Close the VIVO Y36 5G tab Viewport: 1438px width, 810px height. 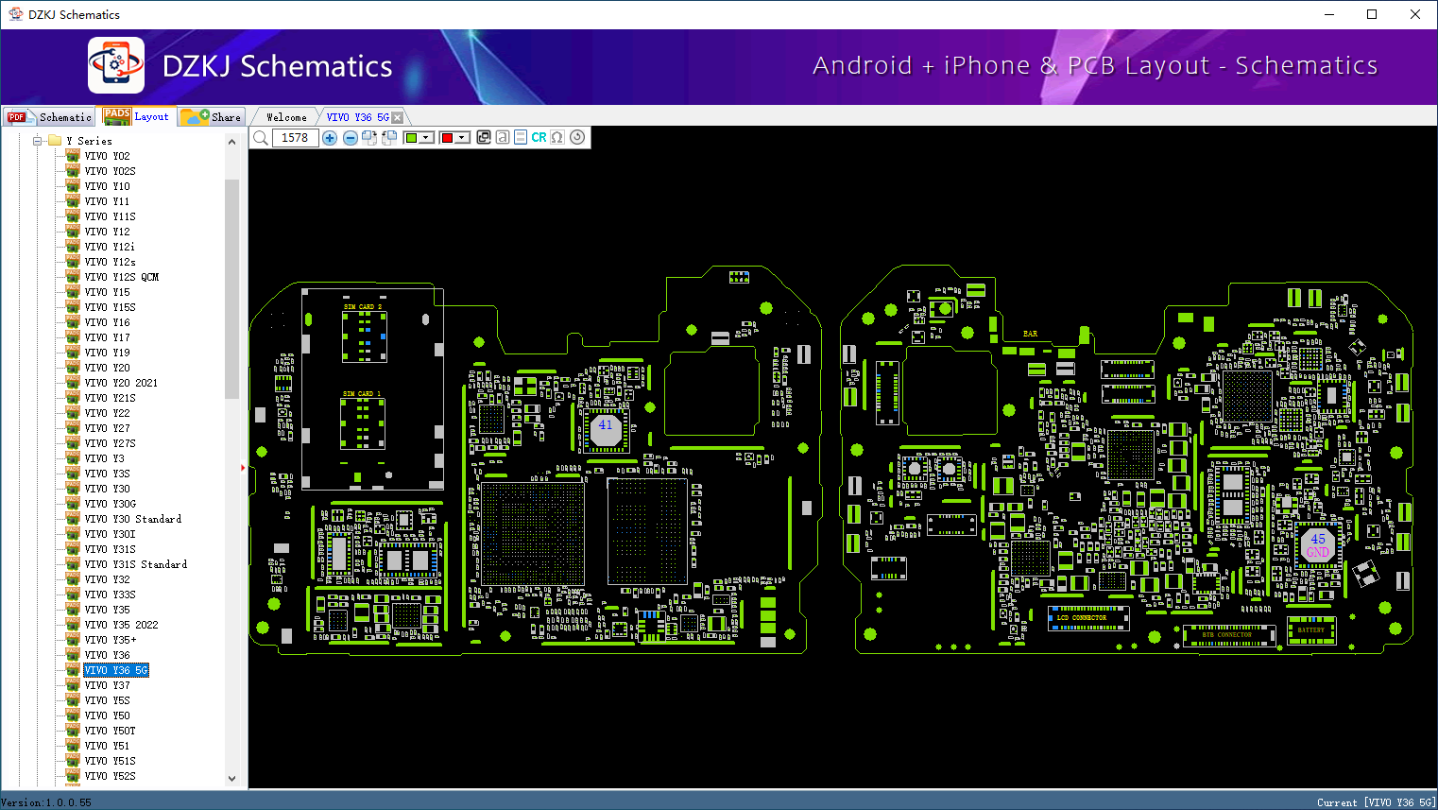point(398,117)
